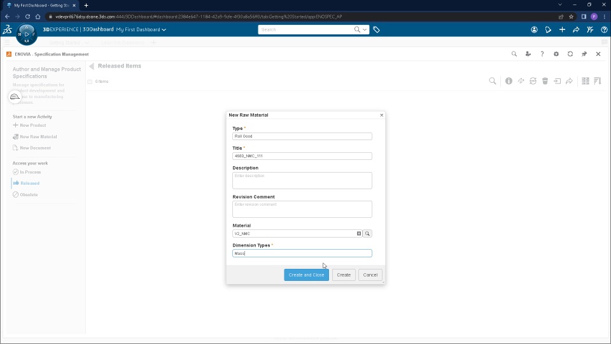Viewport: 611px width, 344px height.
Task: Open the help question mark in top bar
Action: 604,30
